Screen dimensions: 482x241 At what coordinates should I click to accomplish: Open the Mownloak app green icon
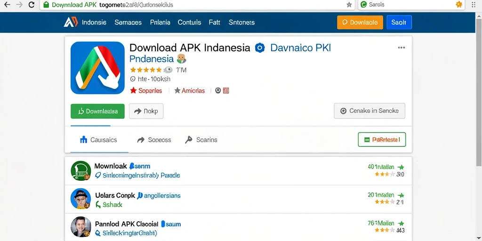80,170
